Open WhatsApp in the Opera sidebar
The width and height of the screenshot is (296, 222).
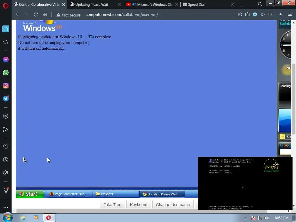click(x=6, y=73)
